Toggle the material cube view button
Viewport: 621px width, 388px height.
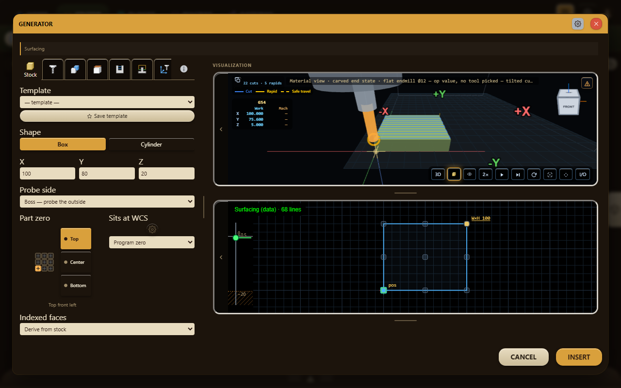click(454, 174)
